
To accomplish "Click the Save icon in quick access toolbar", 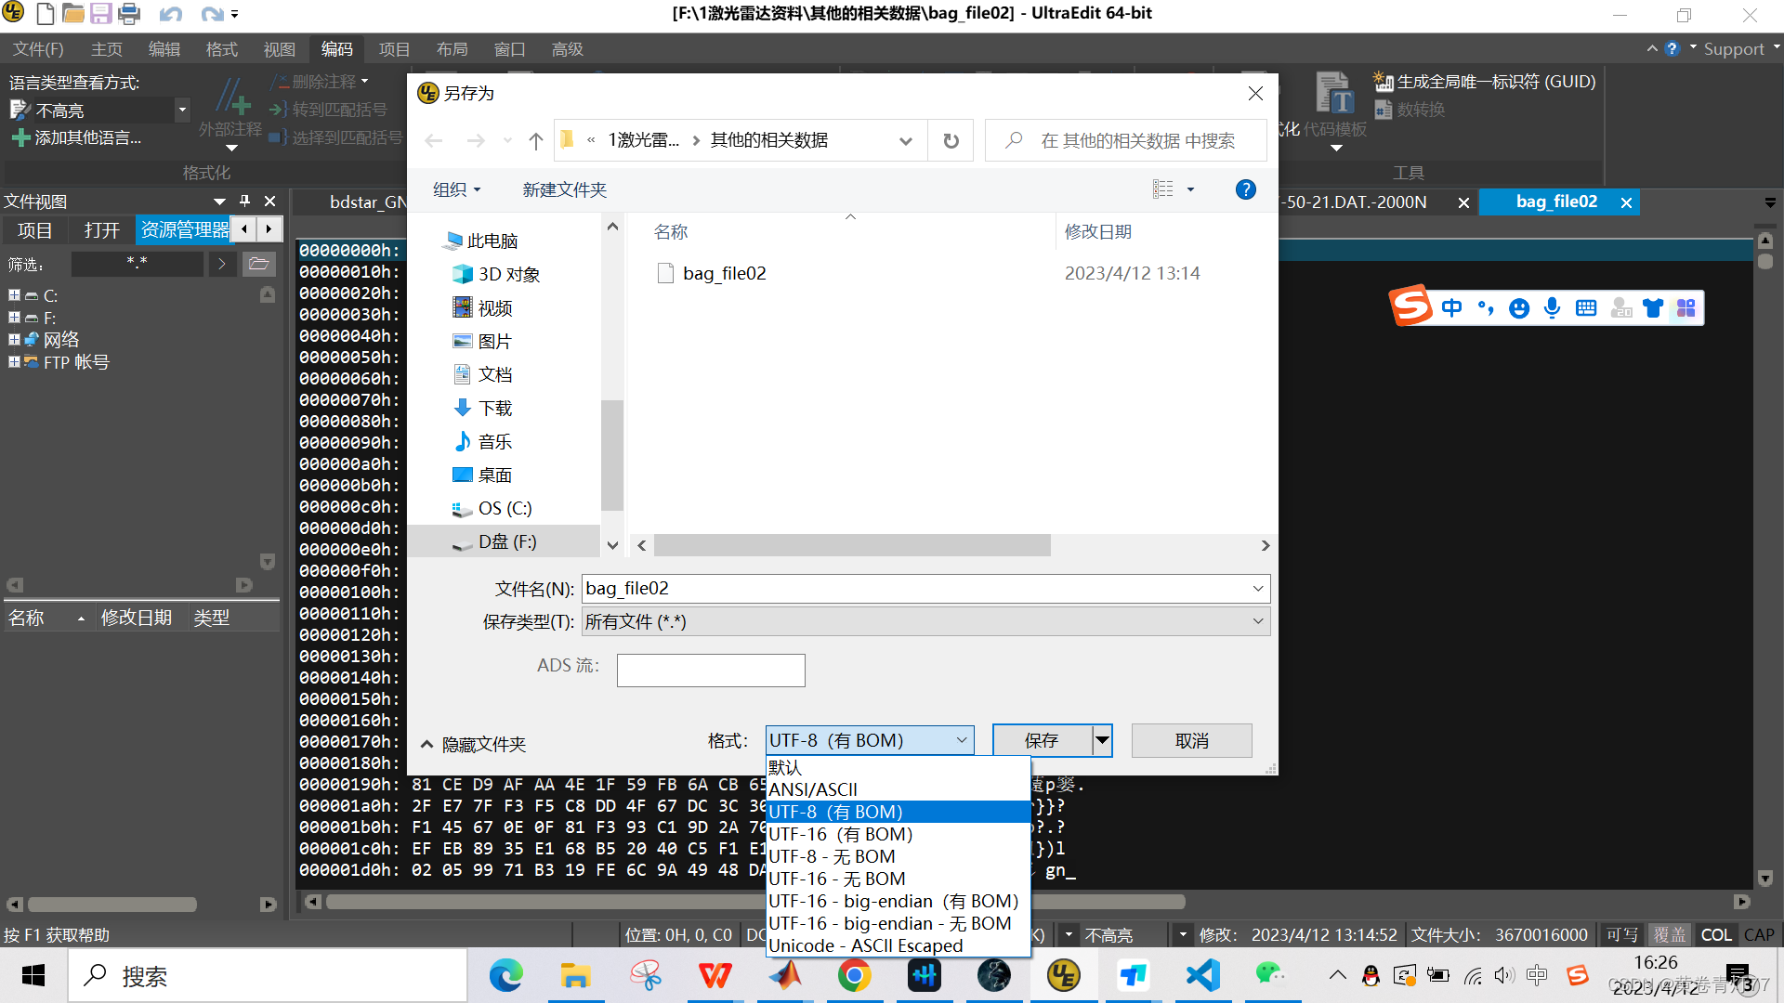I will click(100, 13).
